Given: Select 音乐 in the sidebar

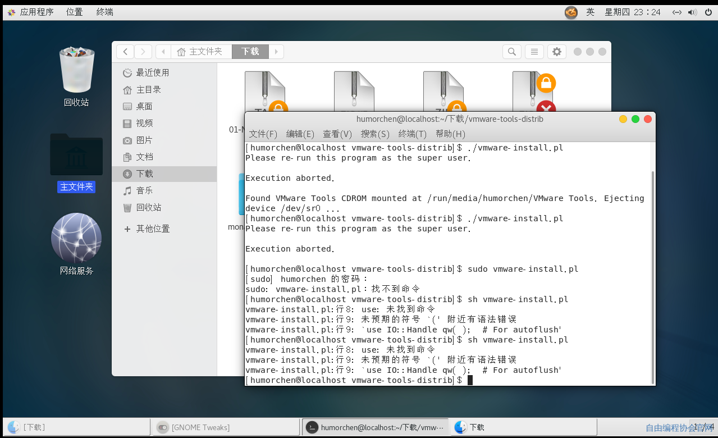Looking at the screenshot, I should 164,190.
